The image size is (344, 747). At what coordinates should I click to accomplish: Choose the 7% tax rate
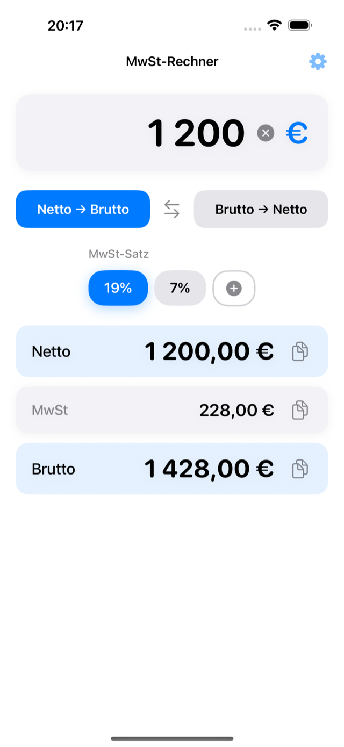pyautogui.click(x=180, y=288)
